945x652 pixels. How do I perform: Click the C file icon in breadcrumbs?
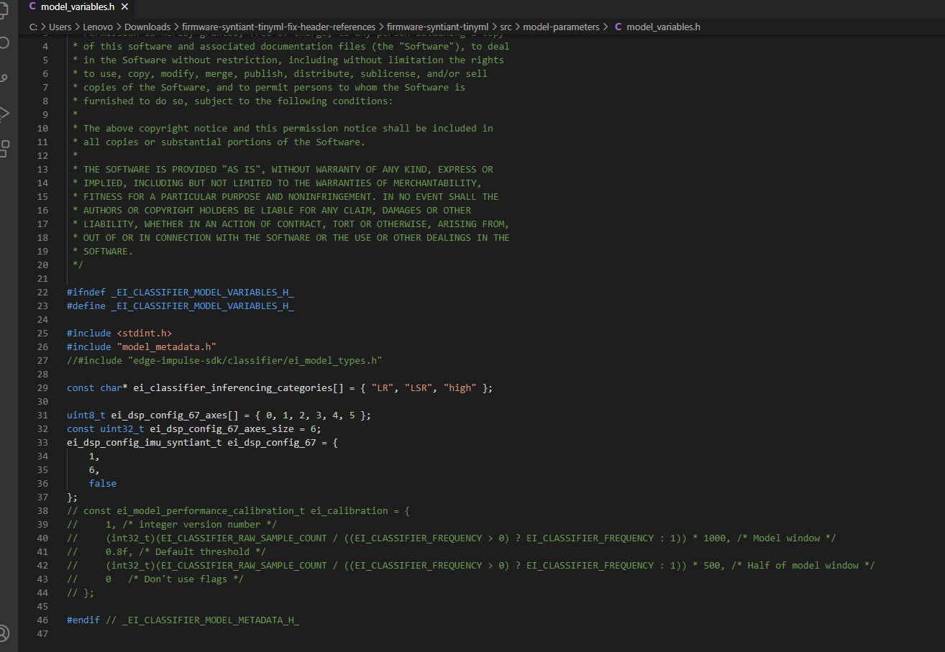tap(618, 27)
